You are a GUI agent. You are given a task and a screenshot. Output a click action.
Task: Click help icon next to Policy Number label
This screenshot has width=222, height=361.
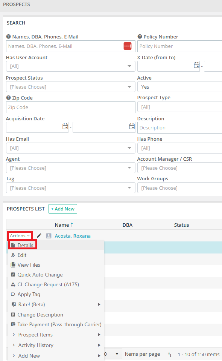pos(140,37)
